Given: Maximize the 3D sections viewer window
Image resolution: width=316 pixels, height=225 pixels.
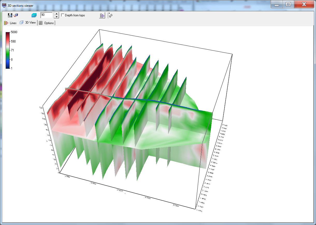Looking at the screenshot, I should 288,4.
